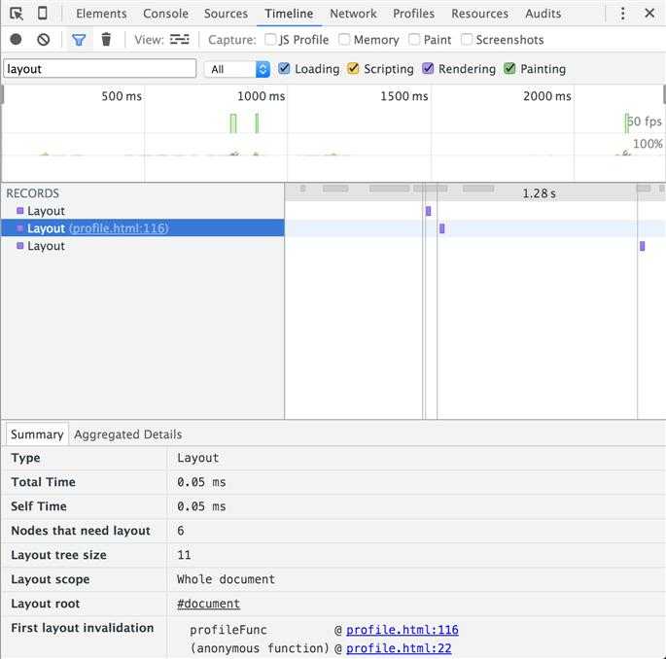This screenshot has width=666, height=659.
Task: Enable the JS Profile capture checkbox
Action: (x=270, y=40)
